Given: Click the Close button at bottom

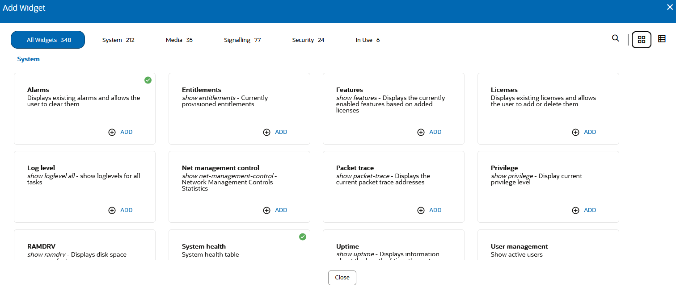Looking at the screenshot, I should click(342, 278).
